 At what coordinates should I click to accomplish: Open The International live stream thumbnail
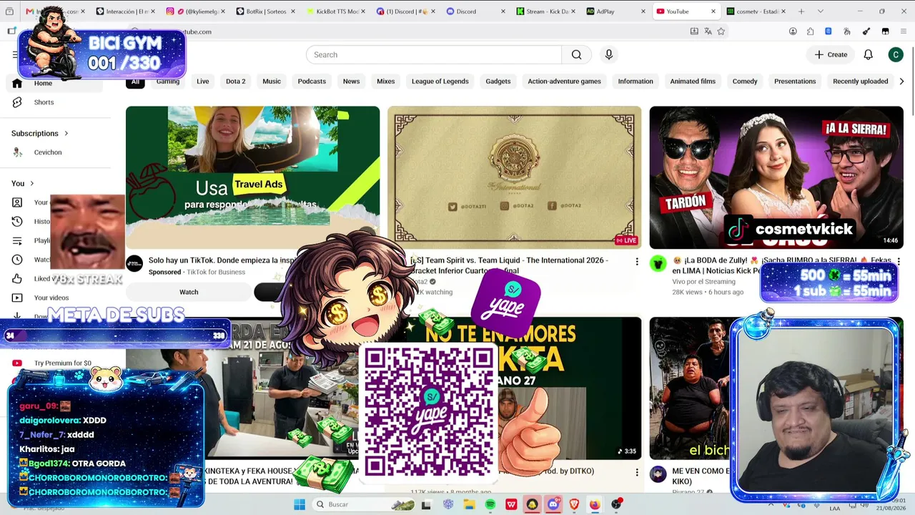[x=515, y=177]
